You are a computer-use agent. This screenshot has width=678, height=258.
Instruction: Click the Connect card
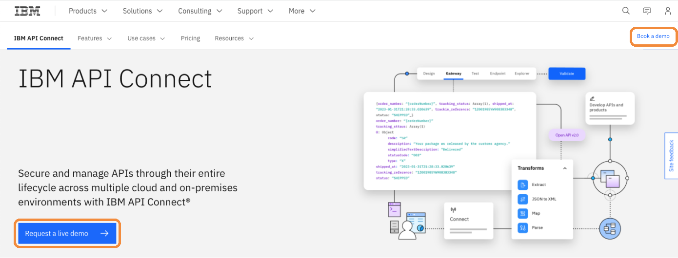coord(469,221)
